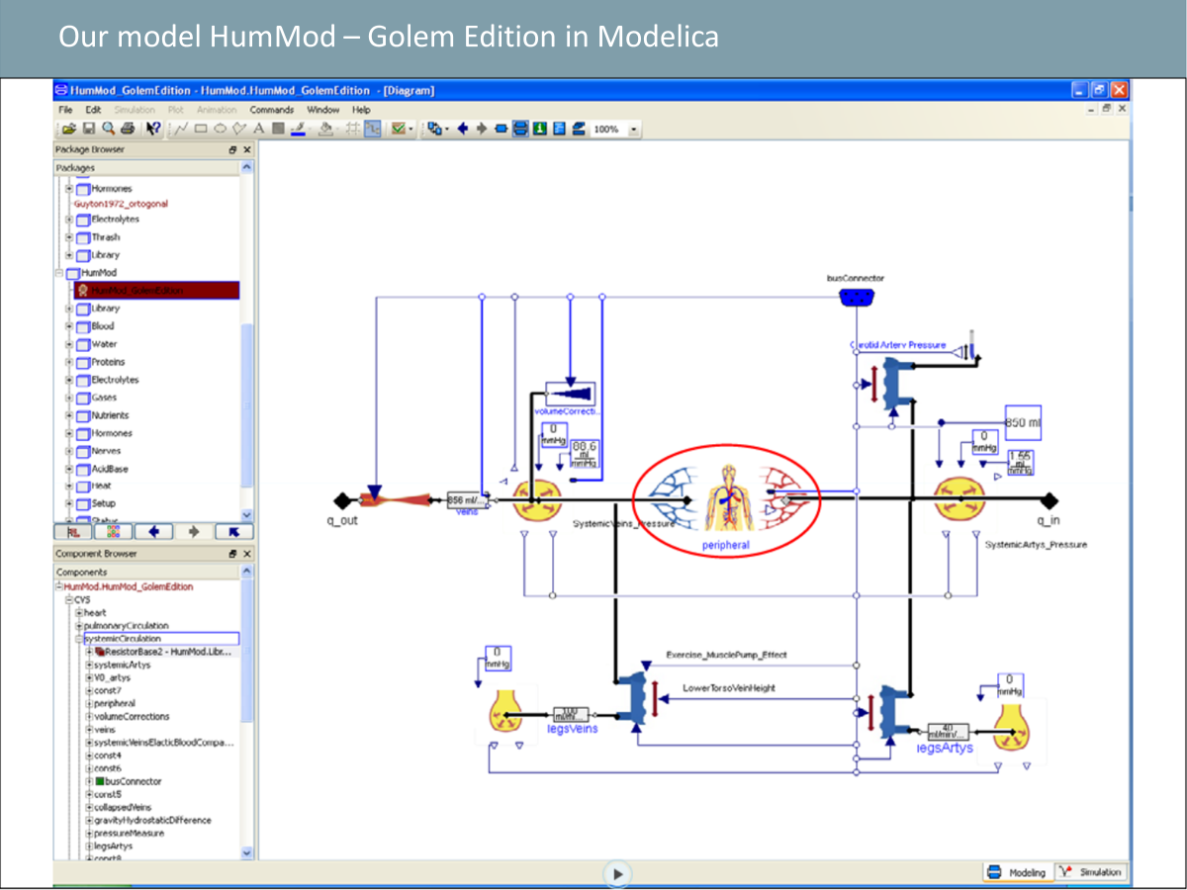Select the Blood package in Package Browser
Image resolution: width=1187 pixels, height=890 pixels.
point(103,326)
